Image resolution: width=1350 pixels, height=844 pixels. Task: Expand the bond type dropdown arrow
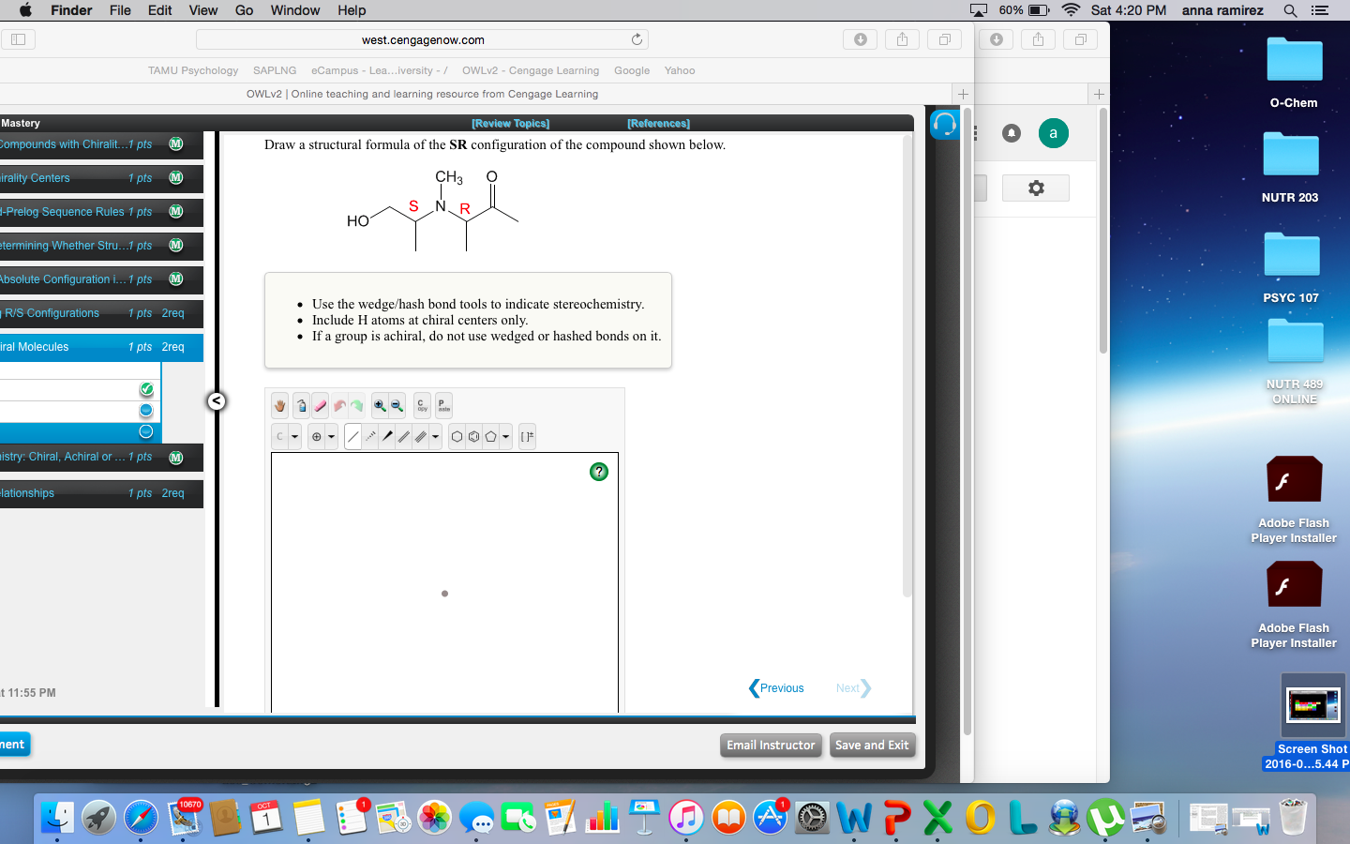pyautogui.click(x=434, y=436)
